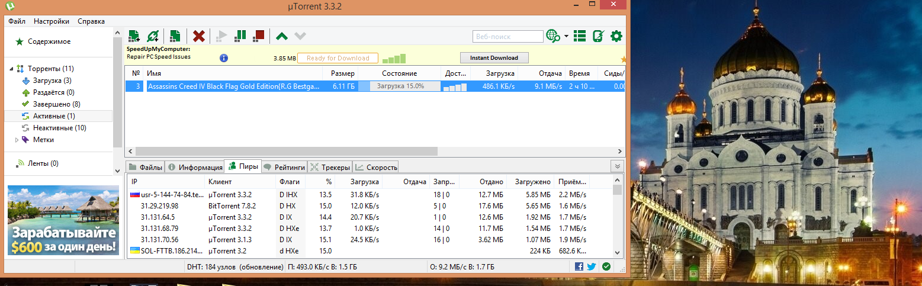Image resolution: width=922 pixels, height=286 pixels.
Task: Click the green network status check icon
Action: [x=606, y=266]
